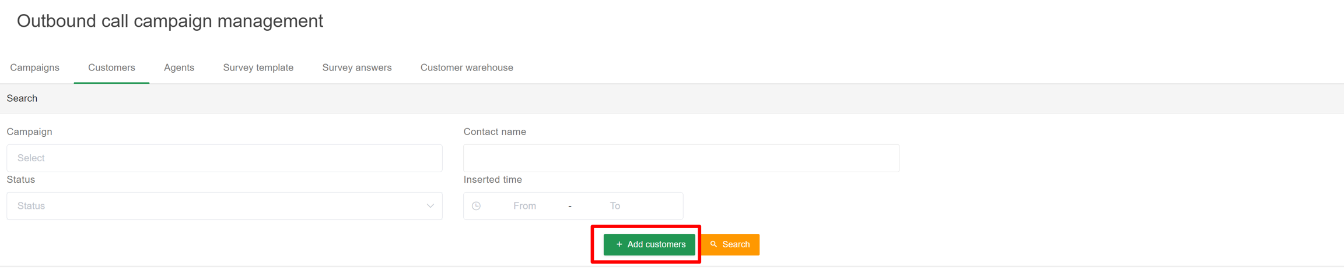The image size is (1344, 277).
Task: Switch to the Campaigns tab
Action: [x=34, y=68]
